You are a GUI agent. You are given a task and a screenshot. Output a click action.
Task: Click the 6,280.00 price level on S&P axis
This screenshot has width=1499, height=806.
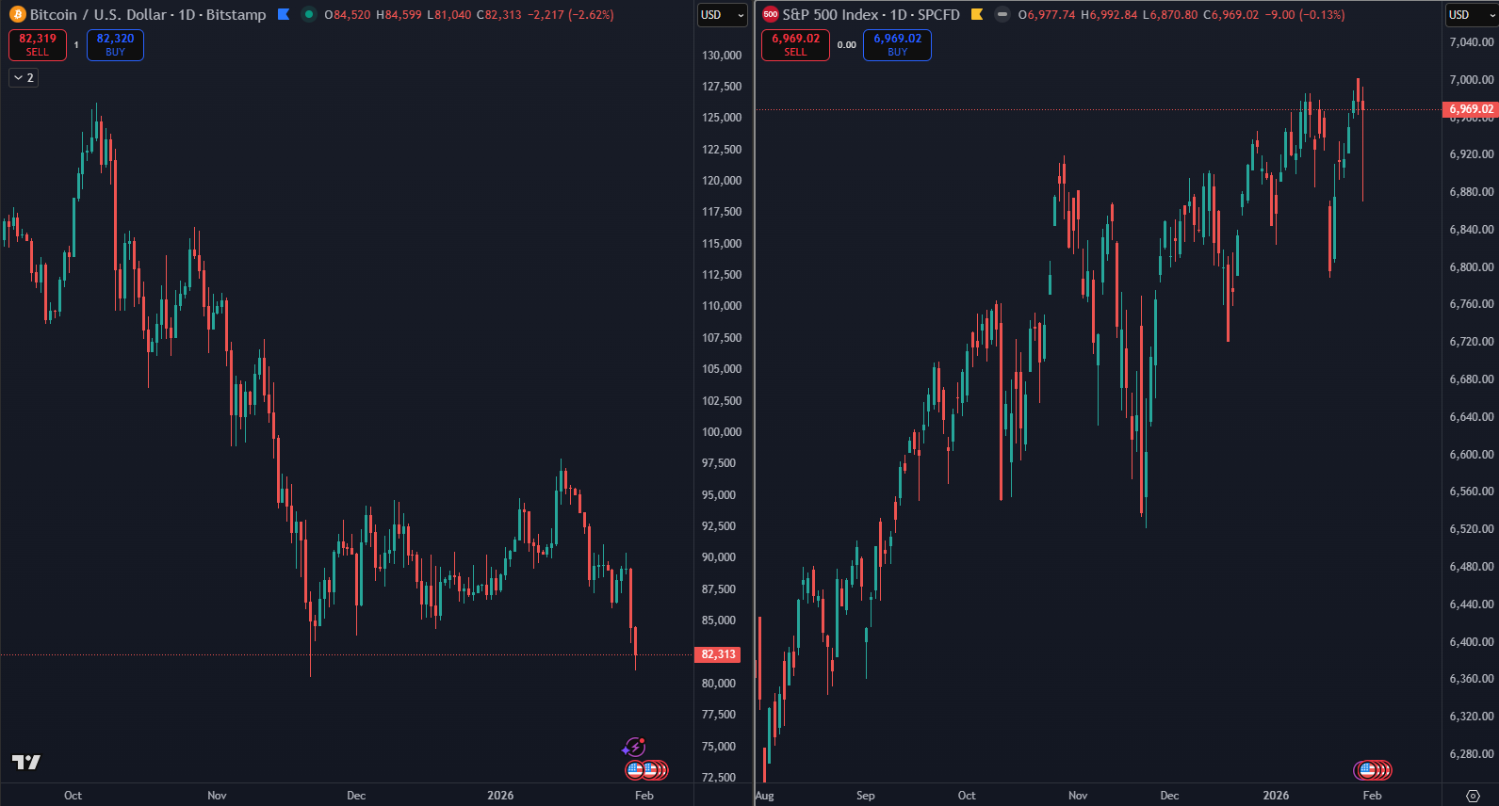pos(1472,754)
